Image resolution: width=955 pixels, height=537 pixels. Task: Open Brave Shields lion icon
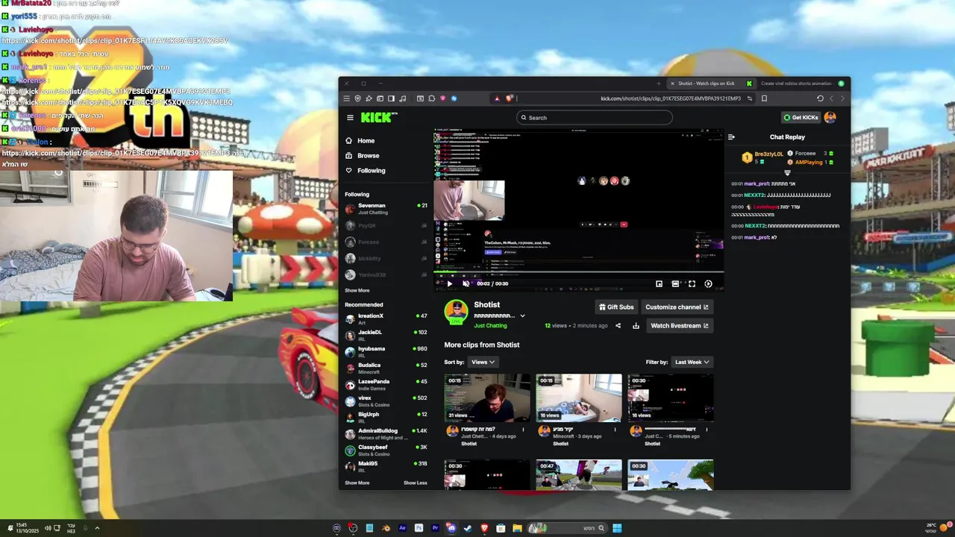(x=510, y=98)
